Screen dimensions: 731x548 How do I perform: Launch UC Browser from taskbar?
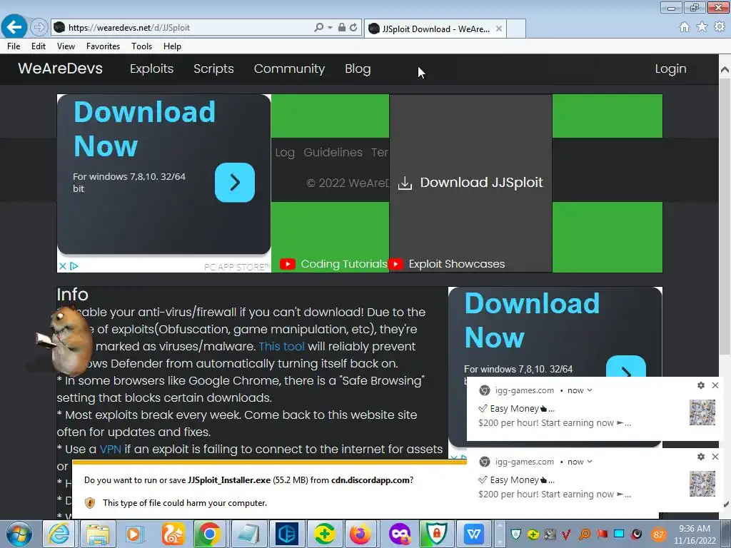click(173, 534)
